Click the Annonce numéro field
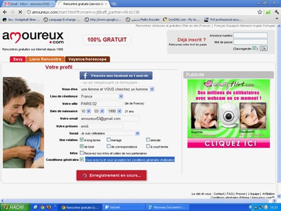The image size is (281, 211). point(250,35)
